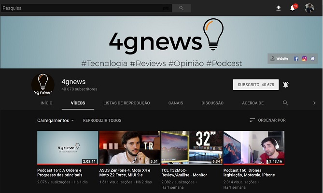Click the search magnifier button in top bar
The height and width of the screenshot is (193, 323).
click(x=181, y=8)
